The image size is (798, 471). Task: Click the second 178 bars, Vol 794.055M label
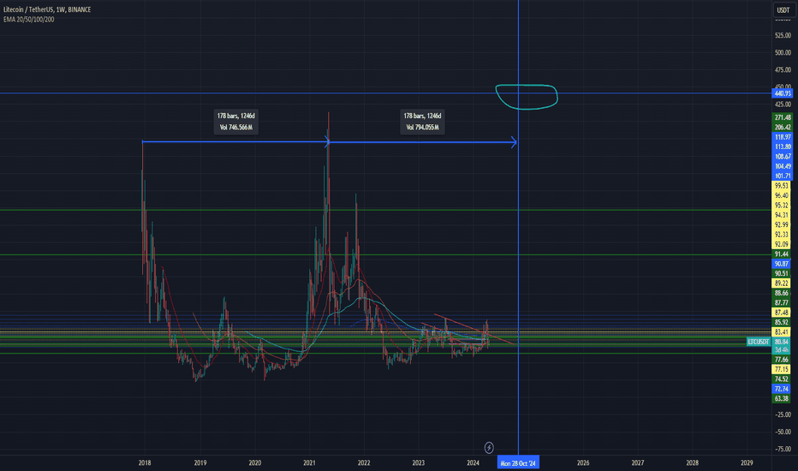tap(422, 122)
